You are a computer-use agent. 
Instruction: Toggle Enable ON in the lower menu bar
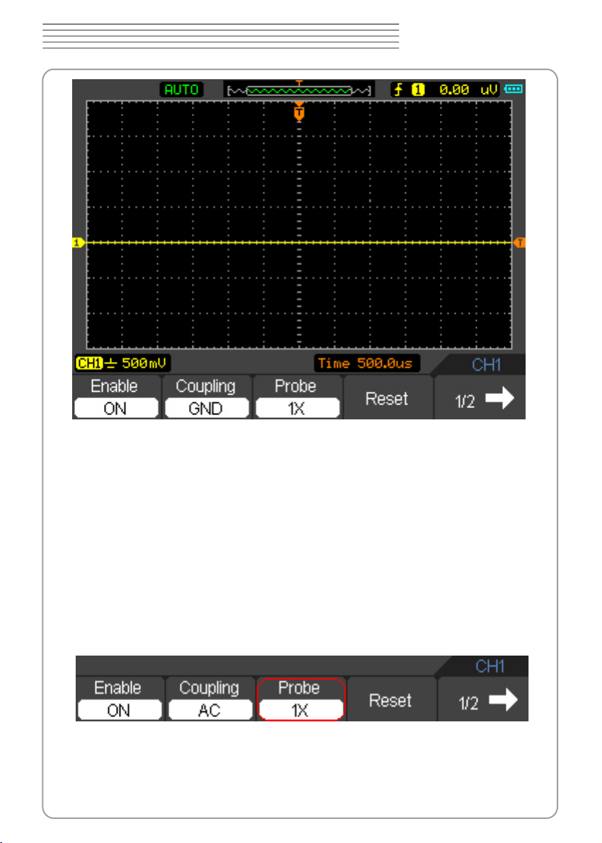pyautogui.click(x=120, y=699)
